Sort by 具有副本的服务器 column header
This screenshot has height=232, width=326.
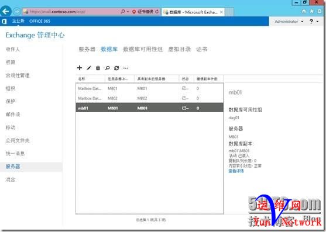coord(156,79)
